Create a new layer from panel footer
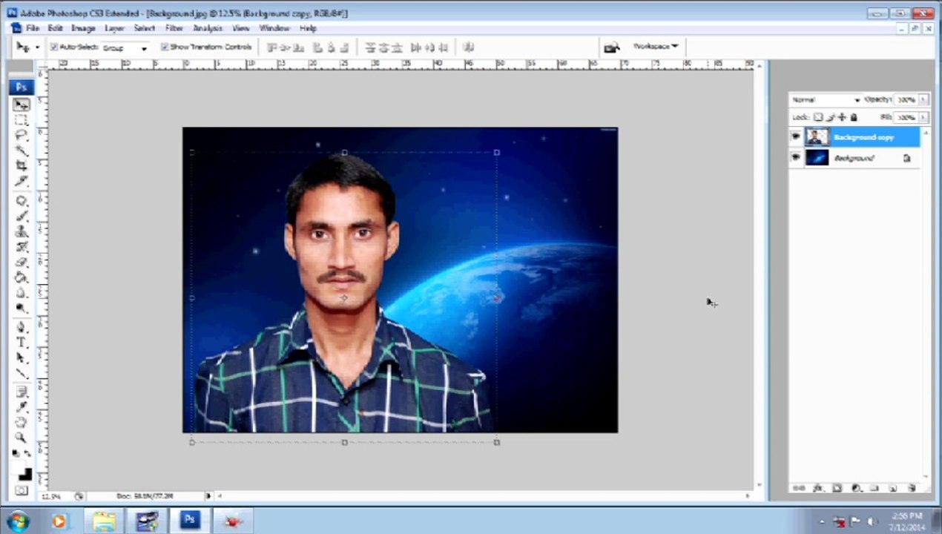This screenshot has height=534, width=942. (x=892, y=488)
